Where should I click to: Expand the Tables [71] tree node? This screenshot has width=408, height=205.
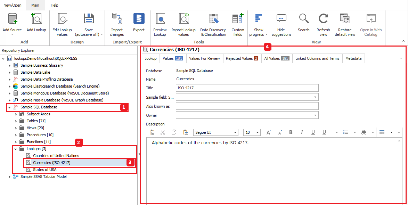[x=16, y=121]
